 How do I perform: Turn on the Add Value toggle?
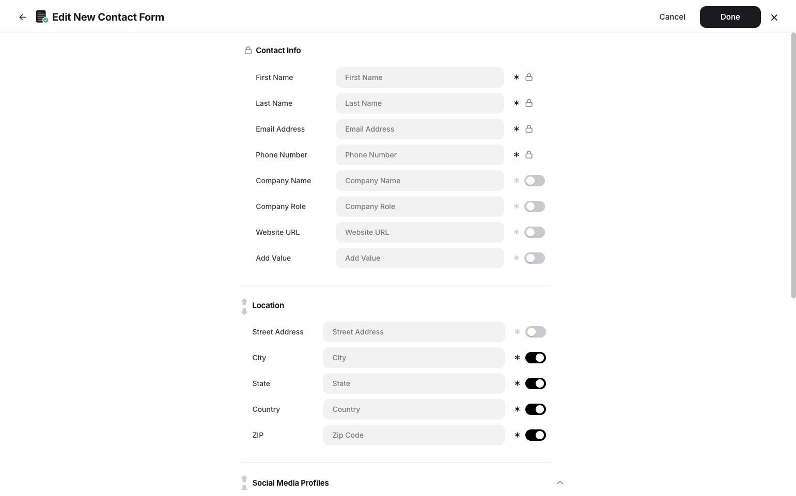pos(535,258)
